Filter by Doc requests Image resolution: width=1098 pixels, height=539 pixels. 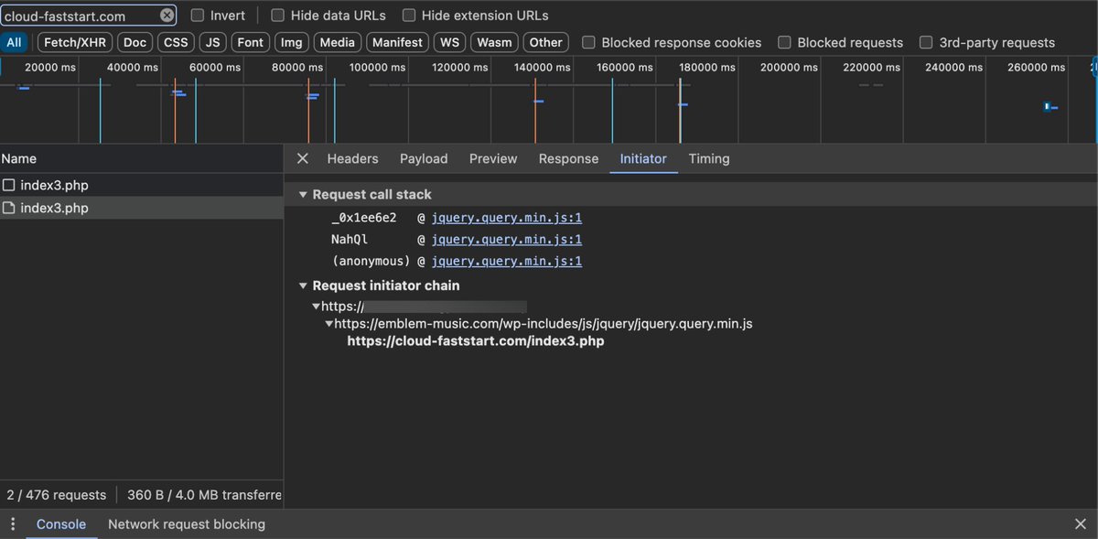click(x=135, y=42)
